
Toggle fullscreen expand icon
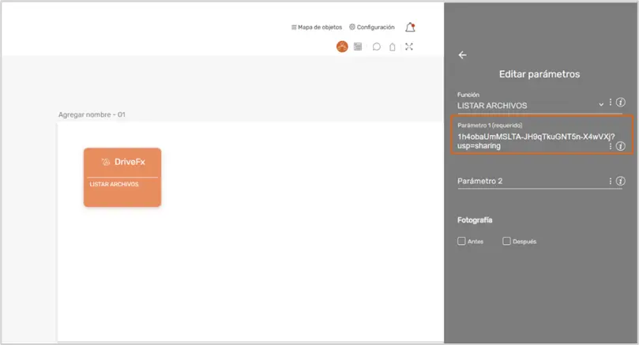(409, 47)
